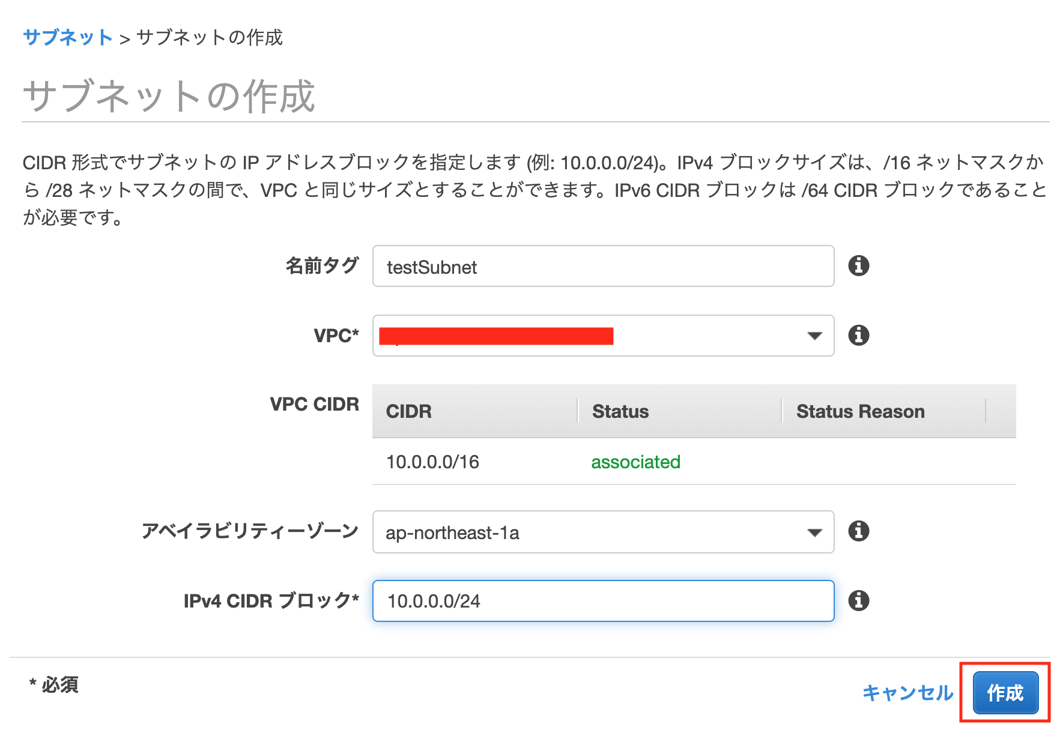This screenshot has height=748, width=1051.
Task: Click the アベイラビリティーゾーン label
Action: point(250,531)
